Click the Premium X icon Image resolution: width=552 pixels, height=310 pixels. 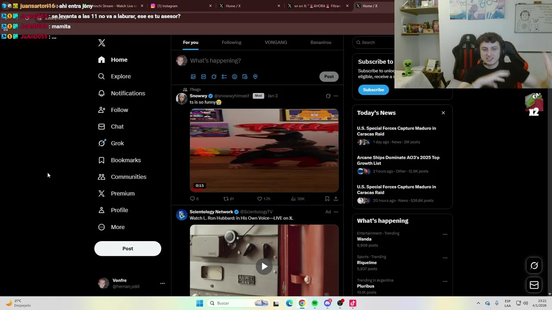click(101, 193)
